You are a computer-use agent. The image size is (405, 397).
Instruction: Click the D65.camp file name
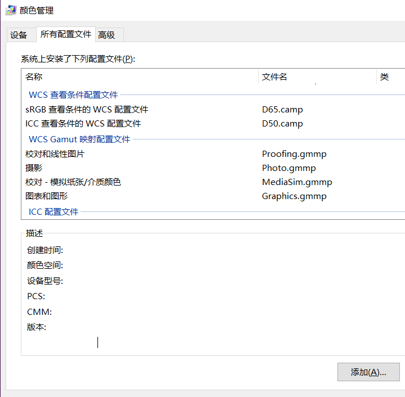[x=282, y=110]
